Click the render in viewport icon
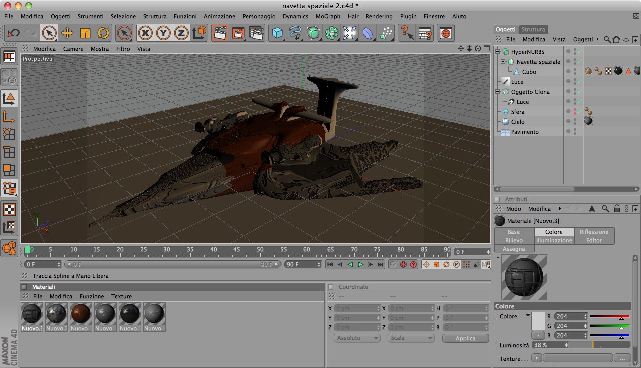Screen dimensions: 641x368 click(220, 33)
